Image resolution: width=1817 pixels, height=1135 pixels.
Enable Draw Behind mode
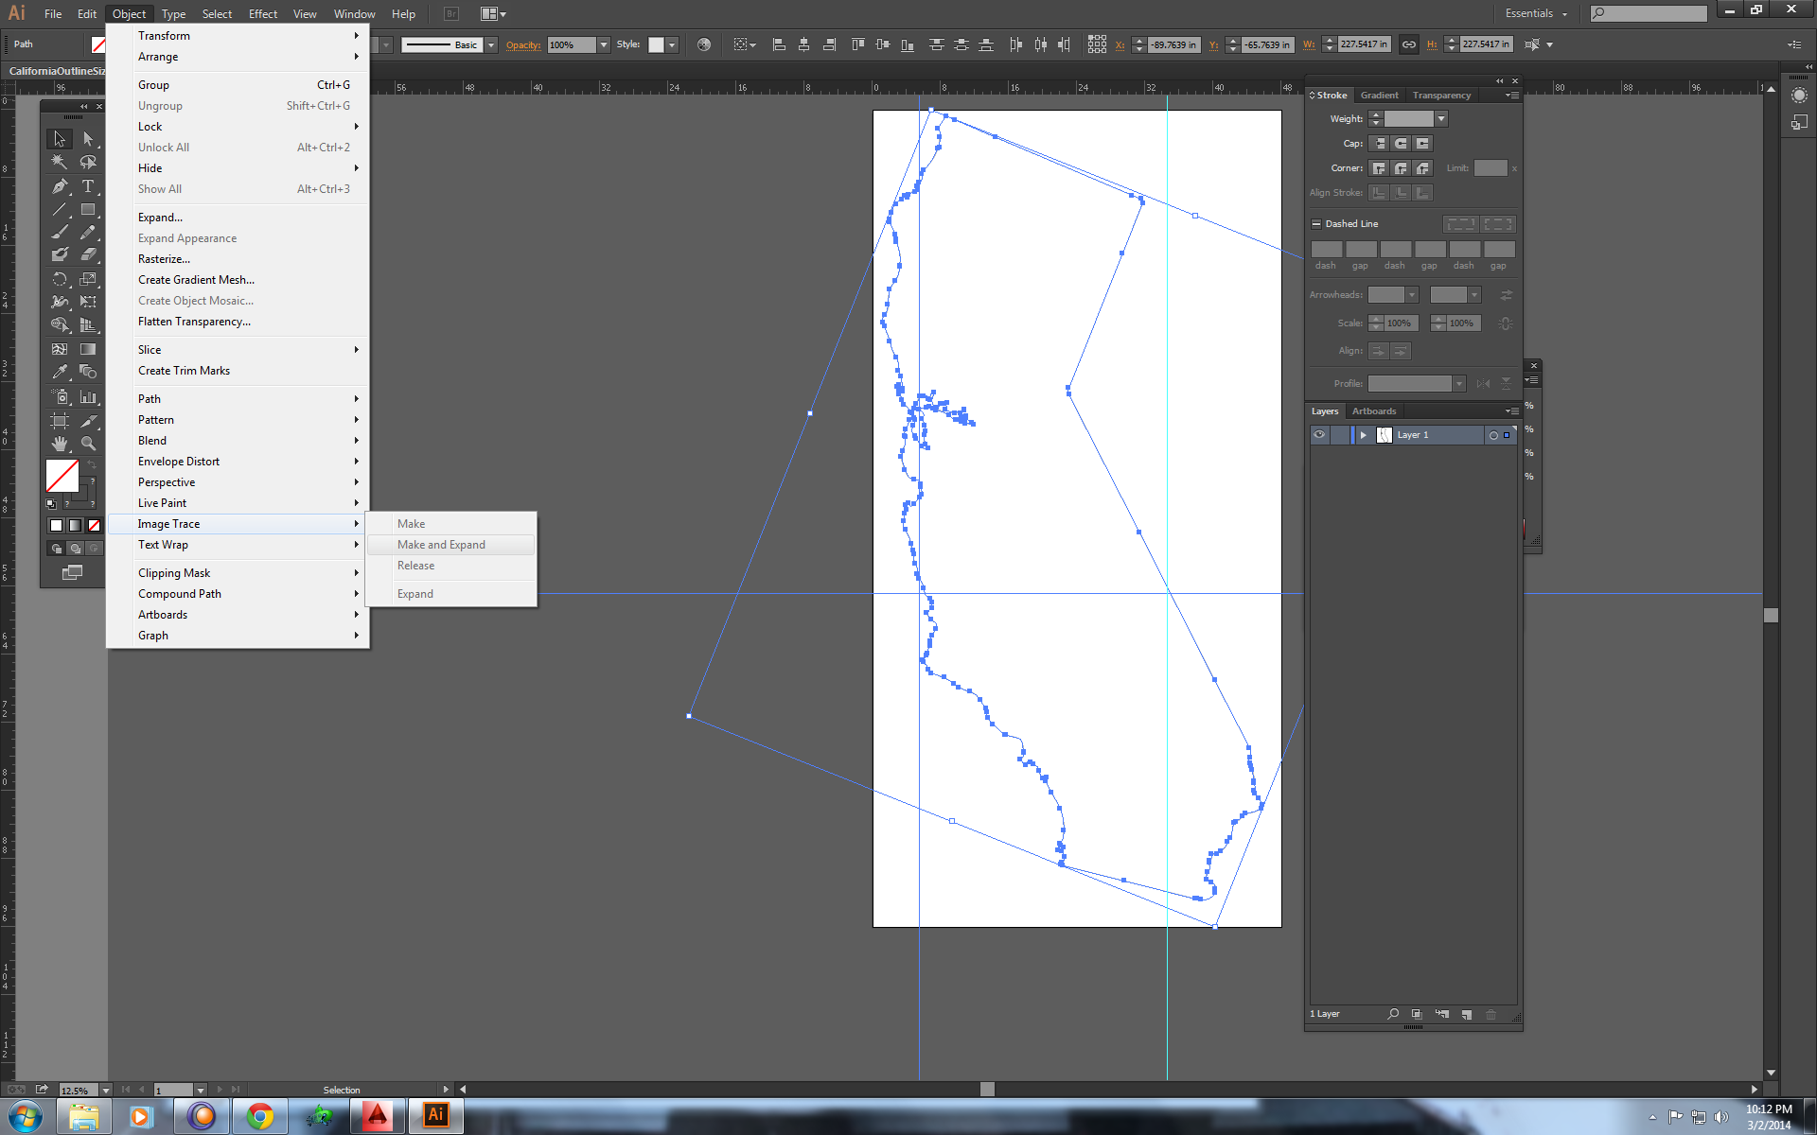(x=75, y=549)
